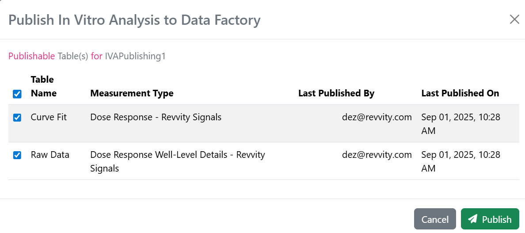Click the Last Published By header
The width and height of the screenshot is (525, 233).
(336, 93)
